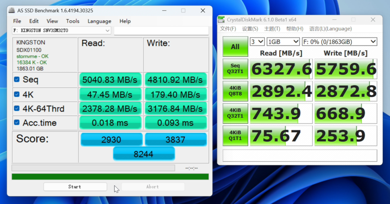Click the 4KiB Q8T8 write value 2872.8
Viewport: 390px width, 204px height.
click(346, 91)
